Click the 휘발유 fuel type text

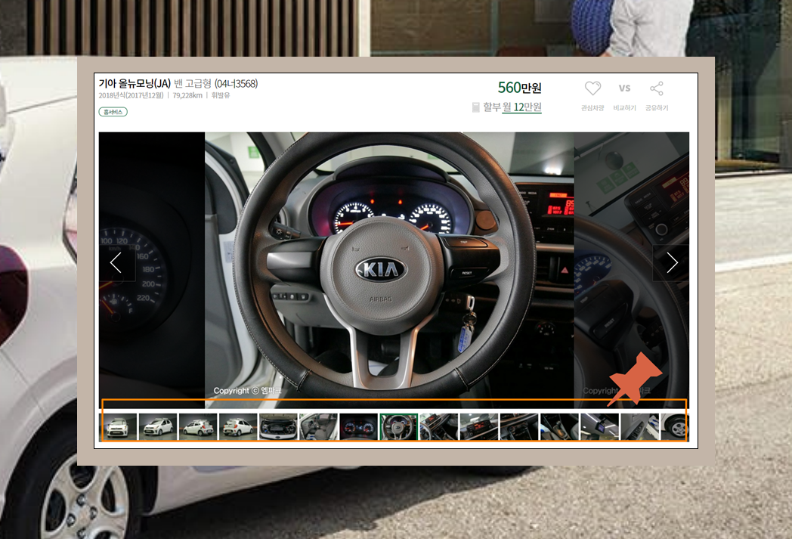coord(221,95)
